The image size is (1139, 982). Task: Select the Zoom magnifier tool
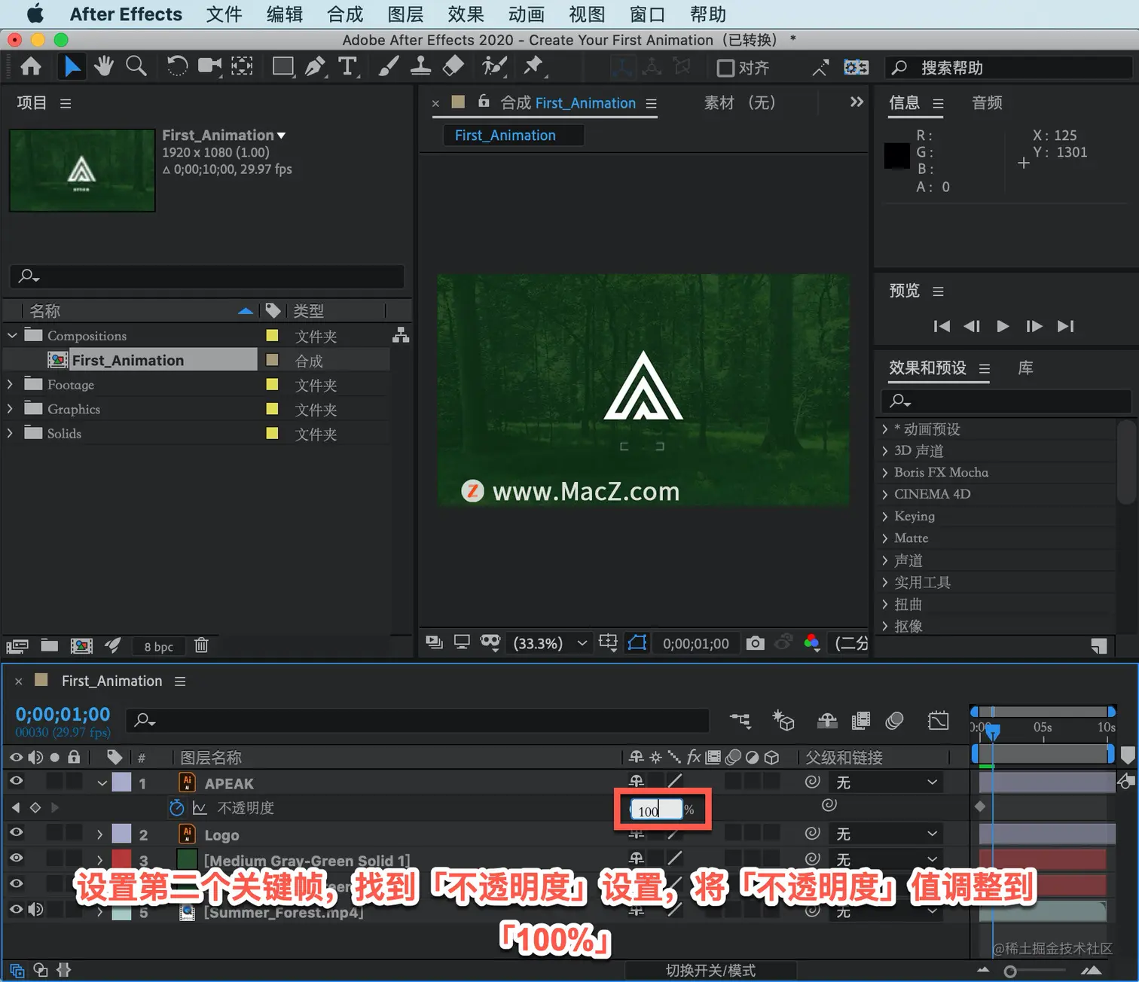pyautogui.click(x=136, y=67)
